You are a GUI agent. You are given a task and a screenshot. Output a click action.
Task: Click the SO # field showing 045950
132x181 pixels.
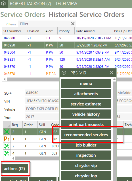click(x=42, y=93)
